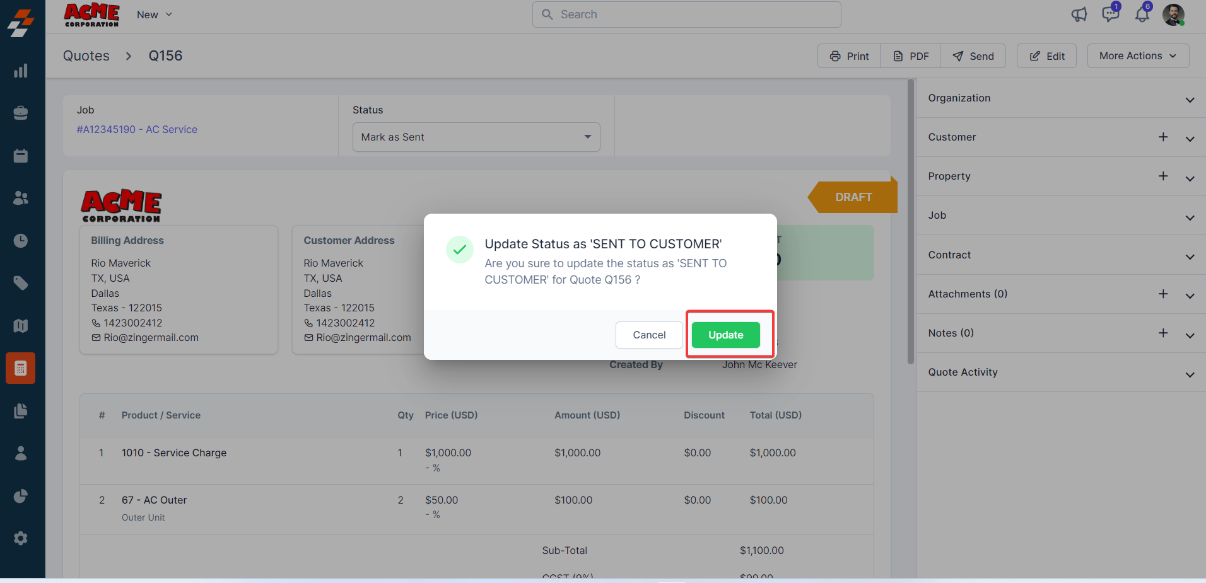1206x583 pixels.
Task: Add a new Customer with plus icon
Action: click(1163, 137)
